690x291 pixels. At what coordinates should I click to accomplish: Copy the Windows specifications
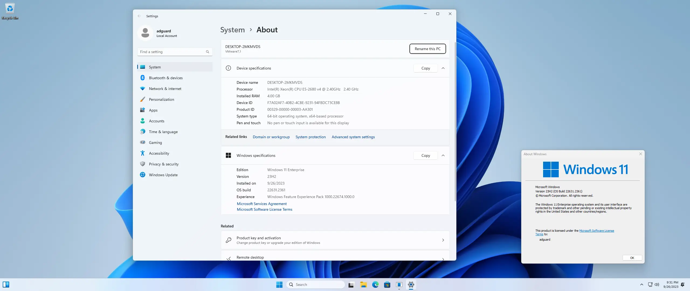[426, 155]
